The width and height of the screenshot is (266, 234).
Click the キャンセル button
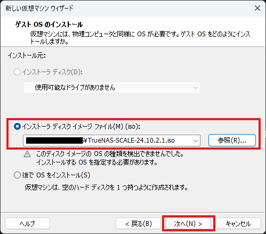[x=238, y=223]
